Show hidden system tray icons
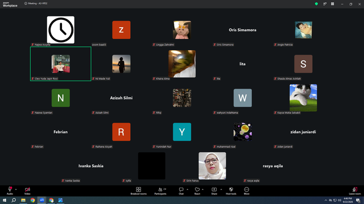Viewport: 364px width, 204px height. [326, 200]
